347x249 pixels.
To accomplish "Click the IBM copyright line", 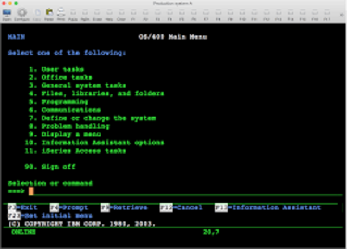I will pos(82,224).
